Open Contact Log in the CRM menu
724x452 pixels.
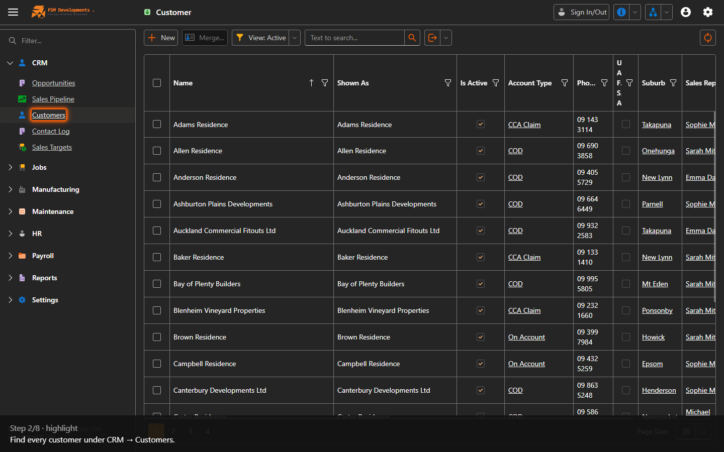[x=51, y=131]
